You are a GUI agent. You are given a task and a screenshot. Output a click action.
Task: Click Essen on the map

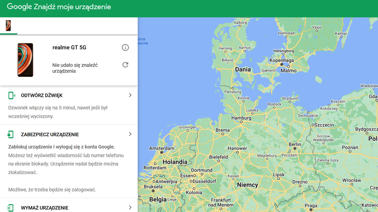click(187, 176)
